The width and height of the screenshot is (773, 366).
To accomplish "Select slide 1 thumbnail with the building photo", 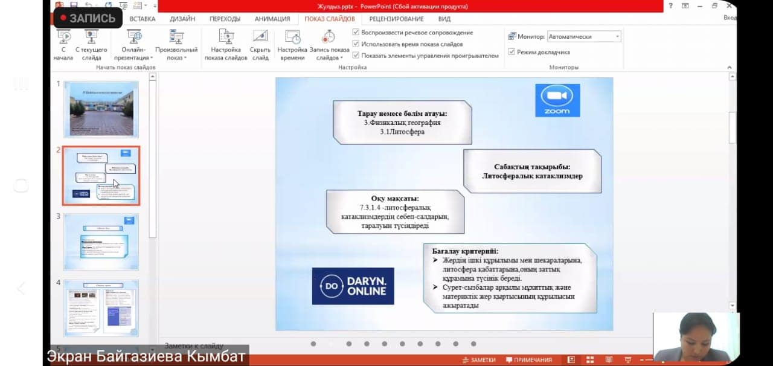I will point(101,109).
